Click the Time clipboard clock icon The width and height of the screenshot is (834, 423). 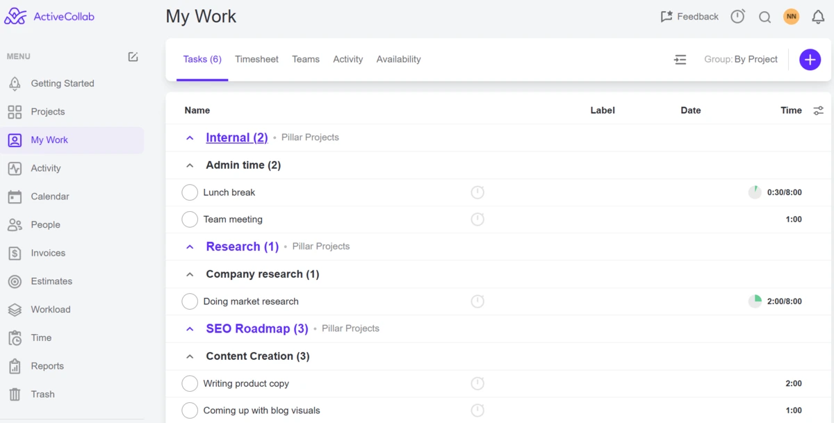15,338
